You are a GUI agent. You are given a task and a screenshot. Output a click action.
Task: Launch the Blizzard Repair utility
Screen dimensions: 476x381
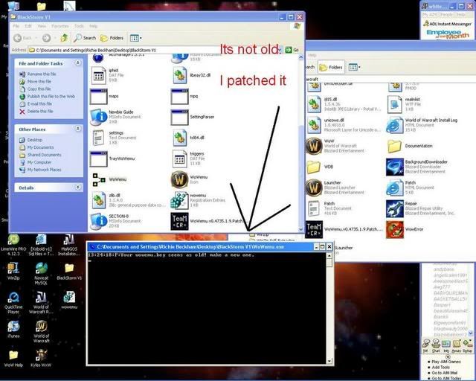point(394,208)
